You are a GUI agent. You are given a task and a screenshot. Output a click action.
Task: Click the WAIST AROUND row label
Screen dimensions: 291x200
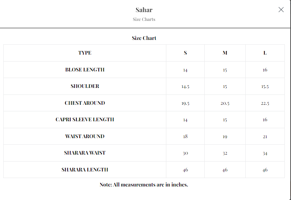tap(85, 136)
